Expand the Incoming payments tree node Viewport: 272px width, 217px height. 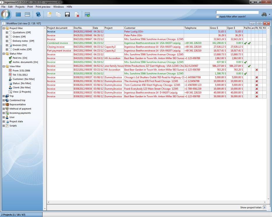(x=4, y=113)
